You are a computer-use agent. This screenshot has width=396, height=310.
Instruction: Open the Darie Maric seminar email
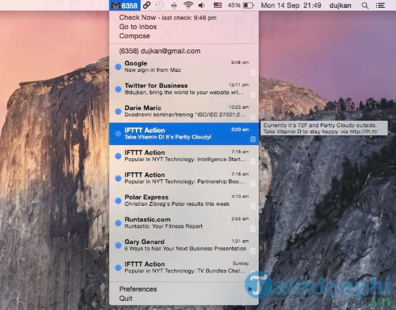click(184, 111)
